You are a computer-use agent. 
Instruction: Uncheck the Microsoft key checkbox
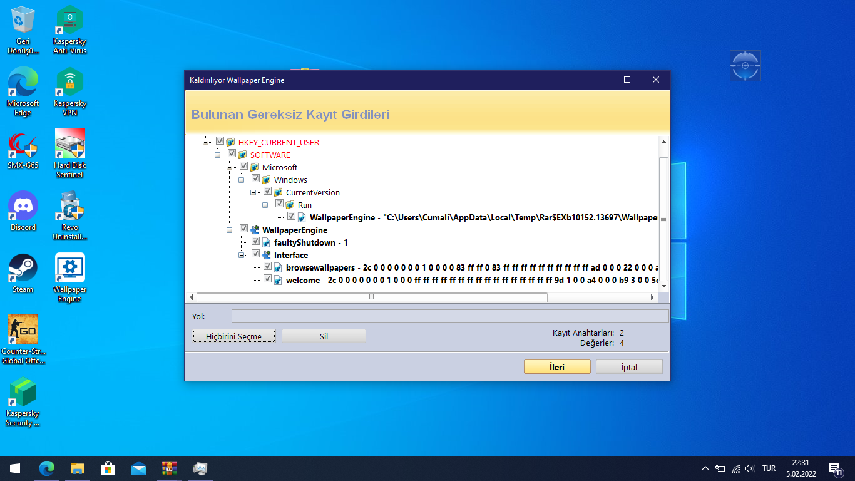pos(243,167)
